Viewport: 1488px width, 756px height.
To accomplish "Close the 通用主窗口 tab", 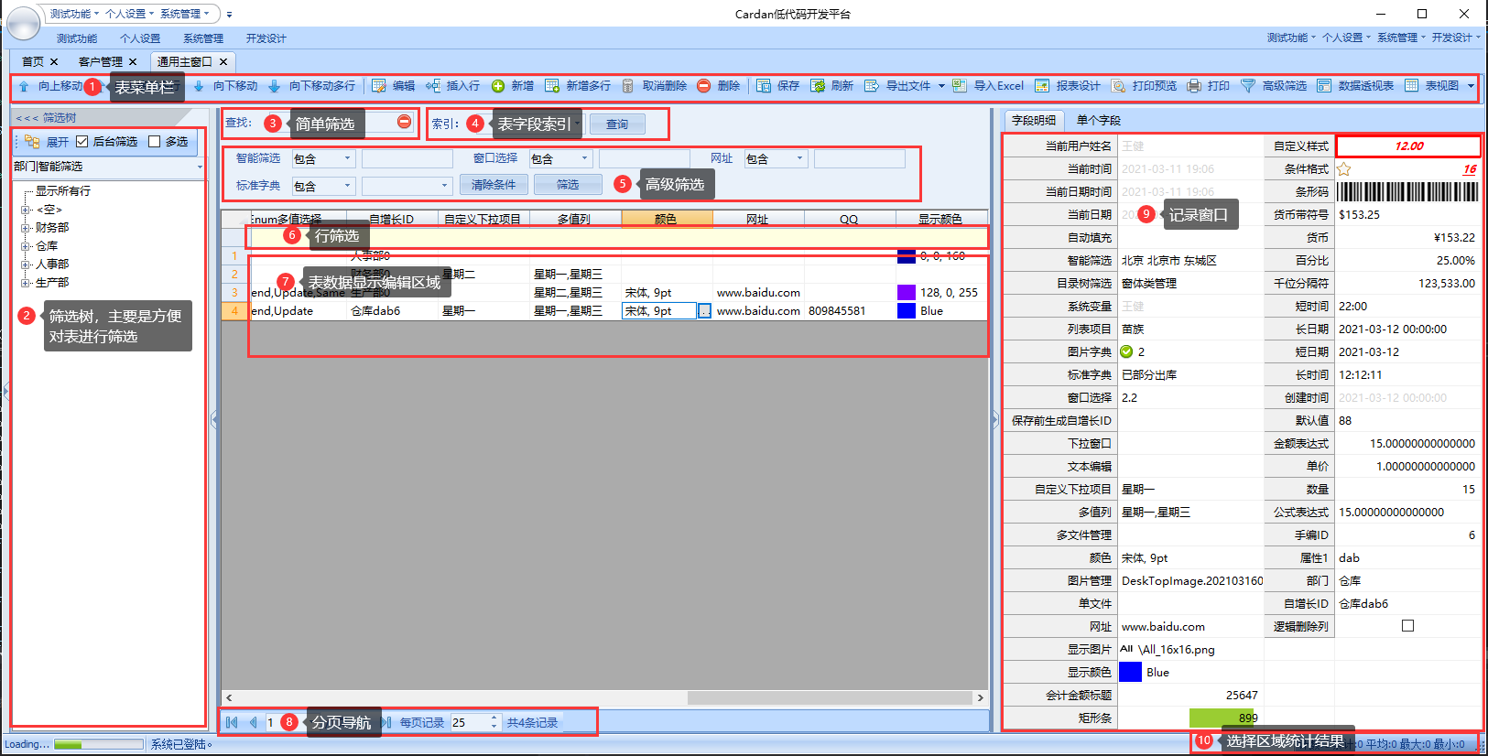I will click(x=223, y=61).
